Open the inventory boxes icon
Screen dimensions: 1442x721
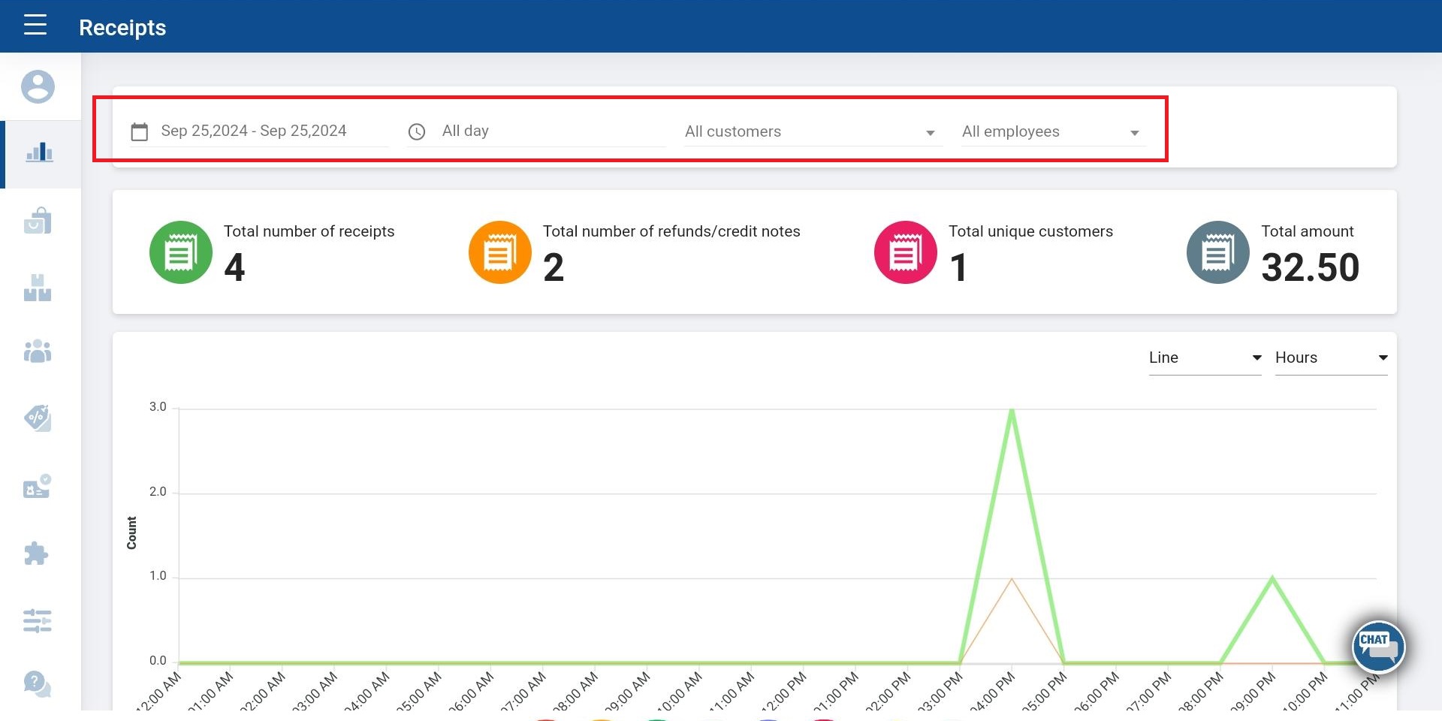[38, 288]
